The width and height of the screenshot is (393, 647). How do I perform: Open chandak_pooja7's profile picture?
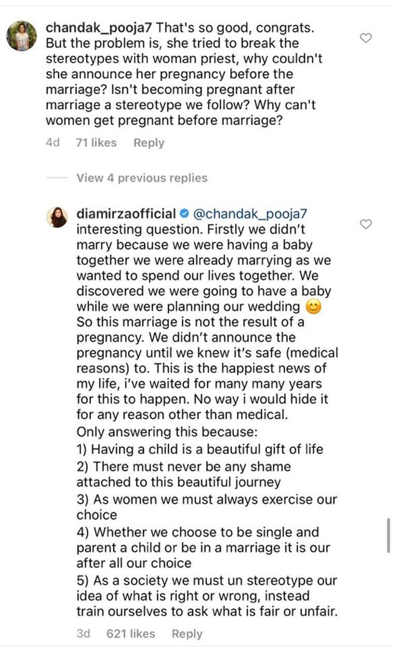pos(22,37)
